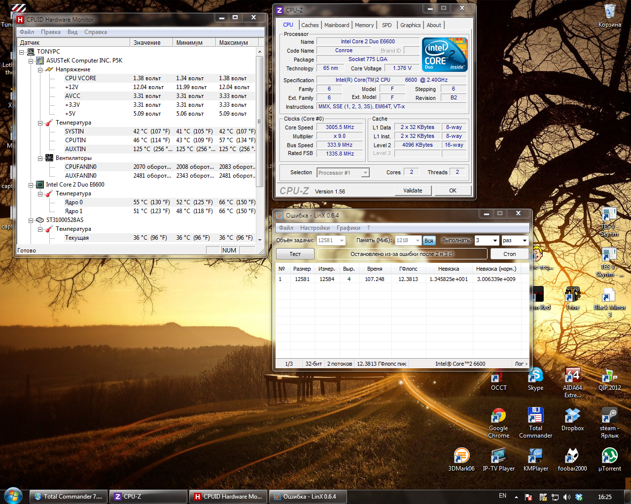
Task: Open the µTorrent desktop icon
Action: click(609, 456)
